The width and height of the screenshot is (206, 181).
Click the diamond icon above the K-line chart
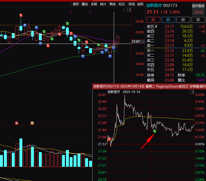click(x=124, y=9)
